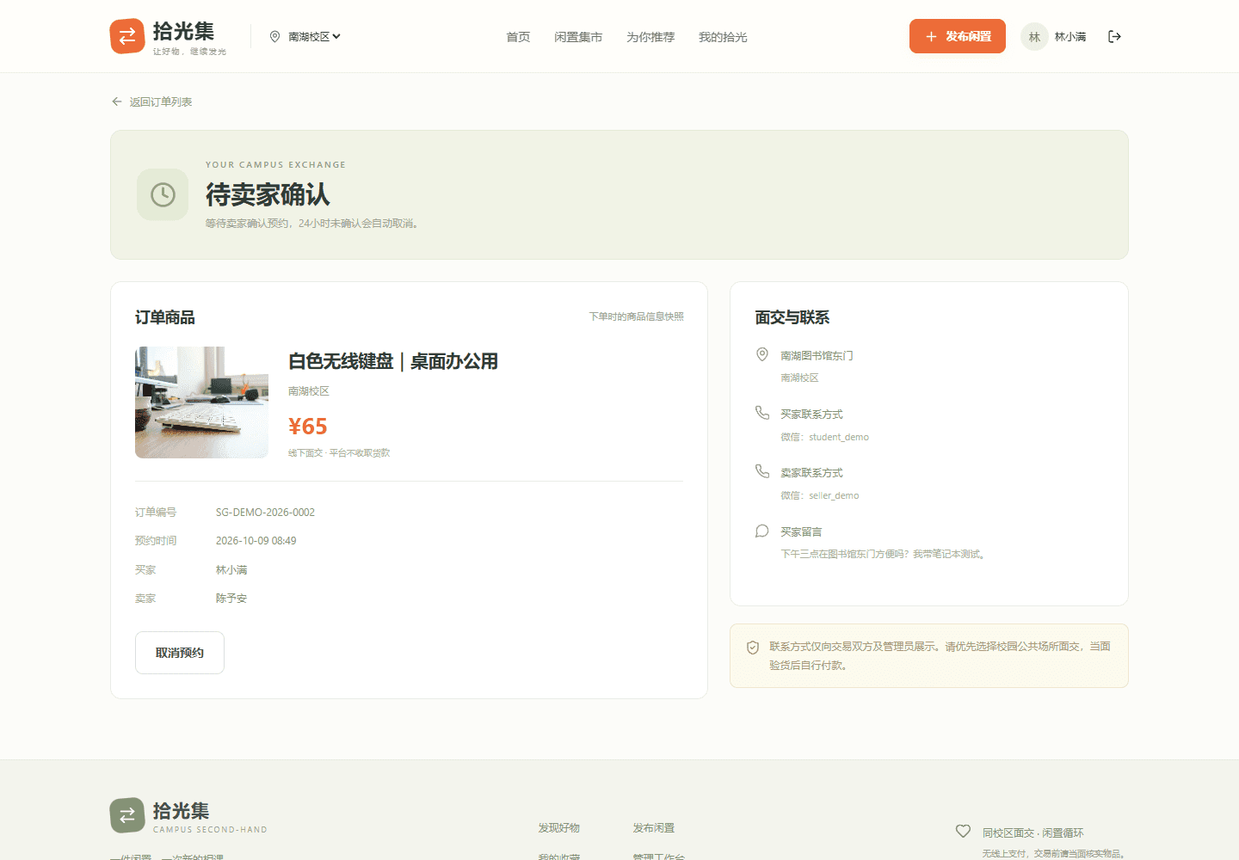Click the location pin icon beside 南湖校区
The height and width of the screenshot is (860, 1239).
coord(275,36)
